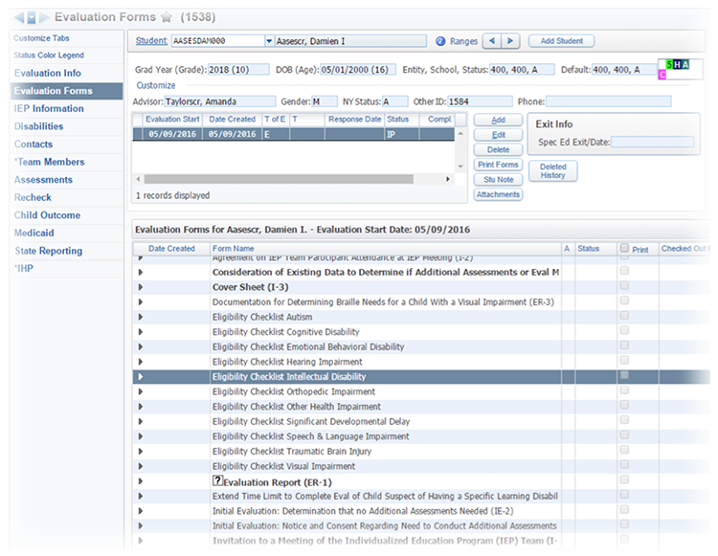The image size is (718, 556).
Task: Open the history dropdown icon in title bar
Action: click(x=32, y=18)
